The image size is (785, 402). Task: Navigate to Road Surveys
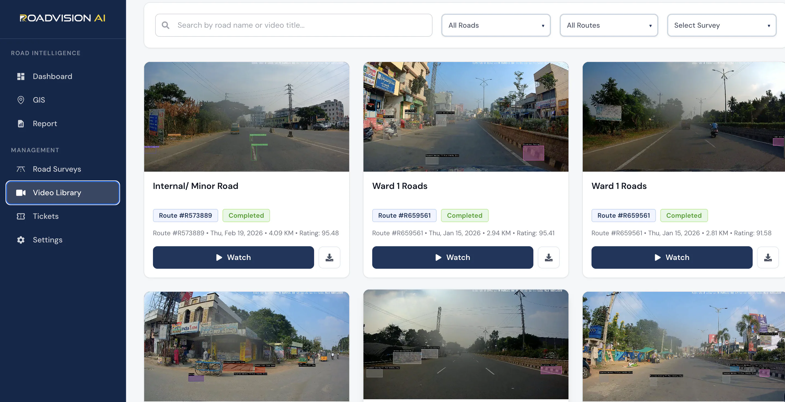tap(62, 169)
